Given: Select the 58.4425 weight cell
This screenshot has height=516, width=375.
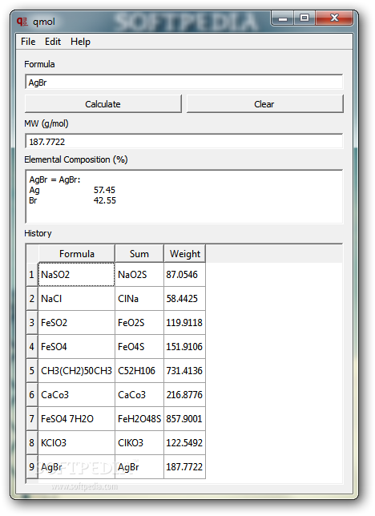Looking at the screenshot, I should pyautogui.click(x=185, y=299).
